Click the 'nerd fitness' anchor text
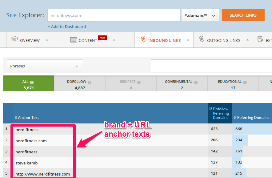This screenshot has width=272, height=178. point(27,130)
